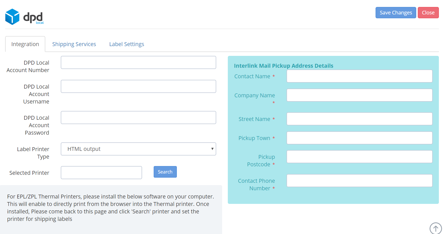Click the Contact Name input field
Screen dimensions: 443x234
tap(360, 76)
